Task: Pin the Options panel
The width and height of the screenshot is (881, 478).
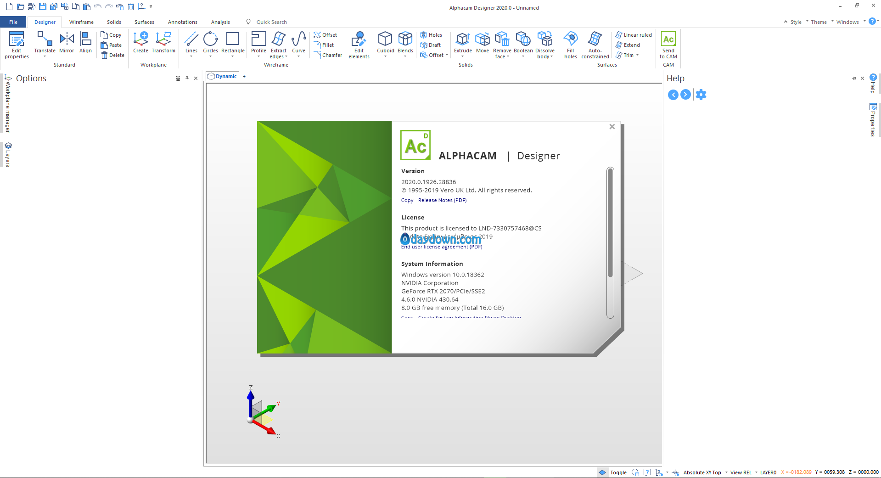Action: pos(187,79)
